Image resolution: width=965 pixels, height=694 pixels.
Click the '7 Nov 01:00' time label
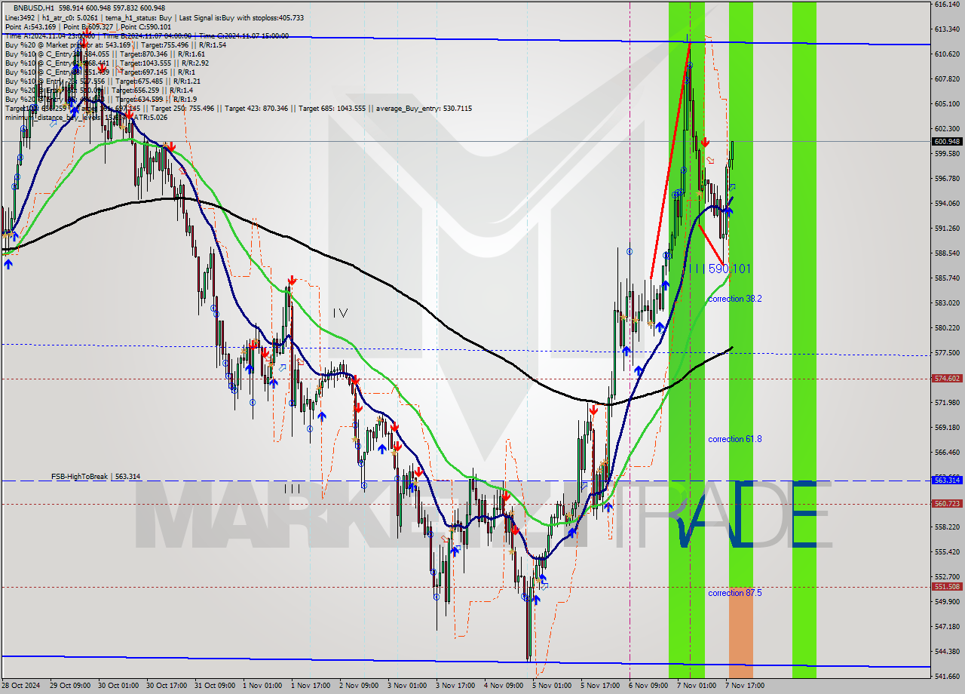(x=697, y=686)
